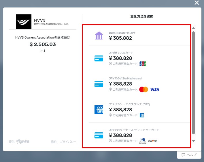
Task: Click the card icon next to JPYでのVISA/Mastercard
Action: (x=99, y=84)
